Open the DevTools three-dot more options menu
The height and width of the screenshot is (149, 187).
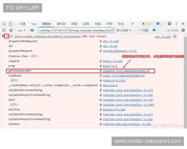[177, 24]
